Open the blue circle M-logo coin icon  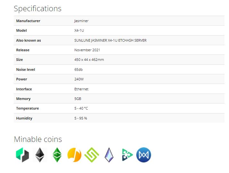coord(143,155)
